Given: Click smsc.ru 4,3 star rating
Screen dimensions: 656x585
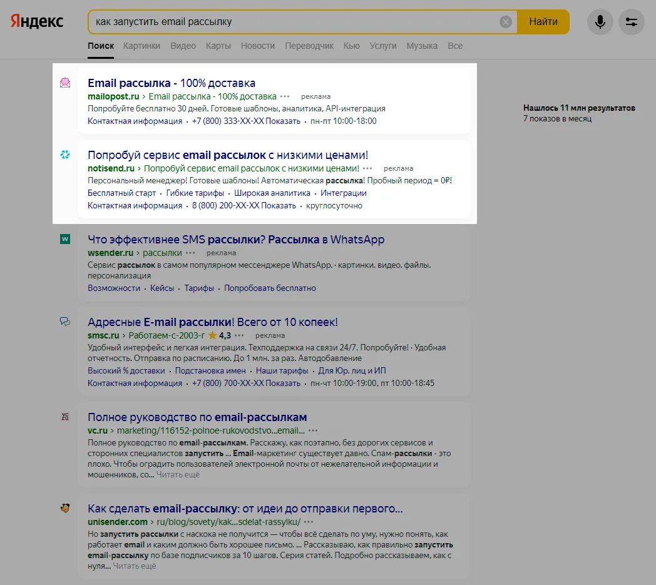Looking at the screenshot, I should (220, 335).
